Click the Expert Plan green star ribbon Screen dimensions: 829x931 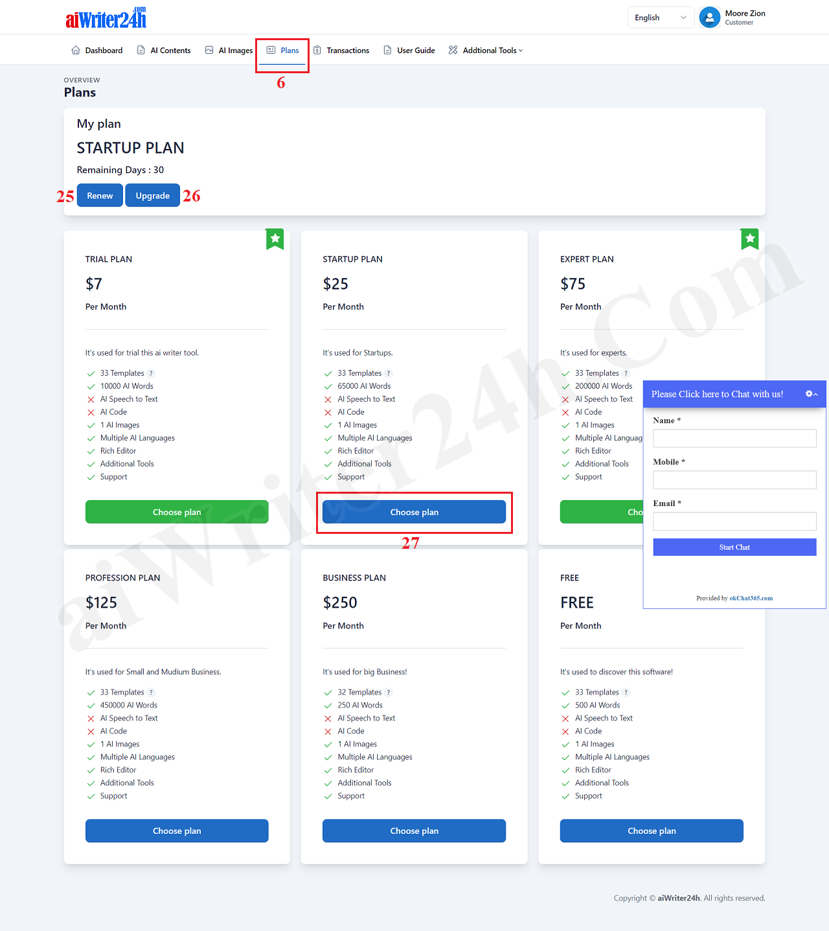pos(749,239)
